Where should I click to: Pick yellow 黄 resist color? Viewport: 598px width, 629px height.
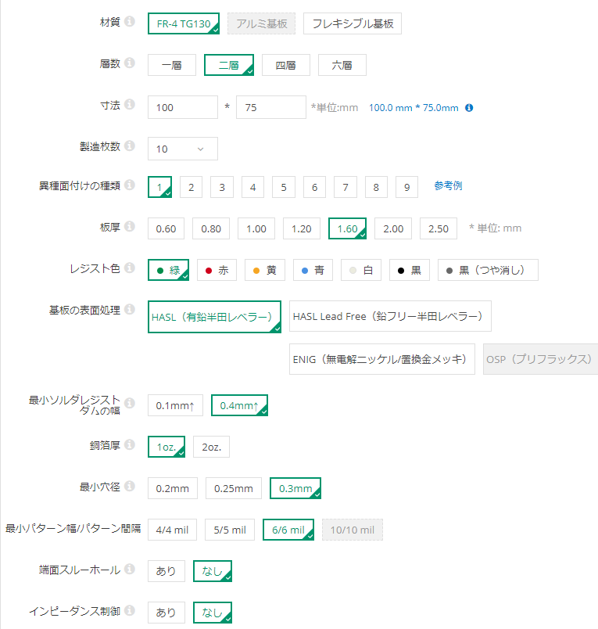point(265,270)
